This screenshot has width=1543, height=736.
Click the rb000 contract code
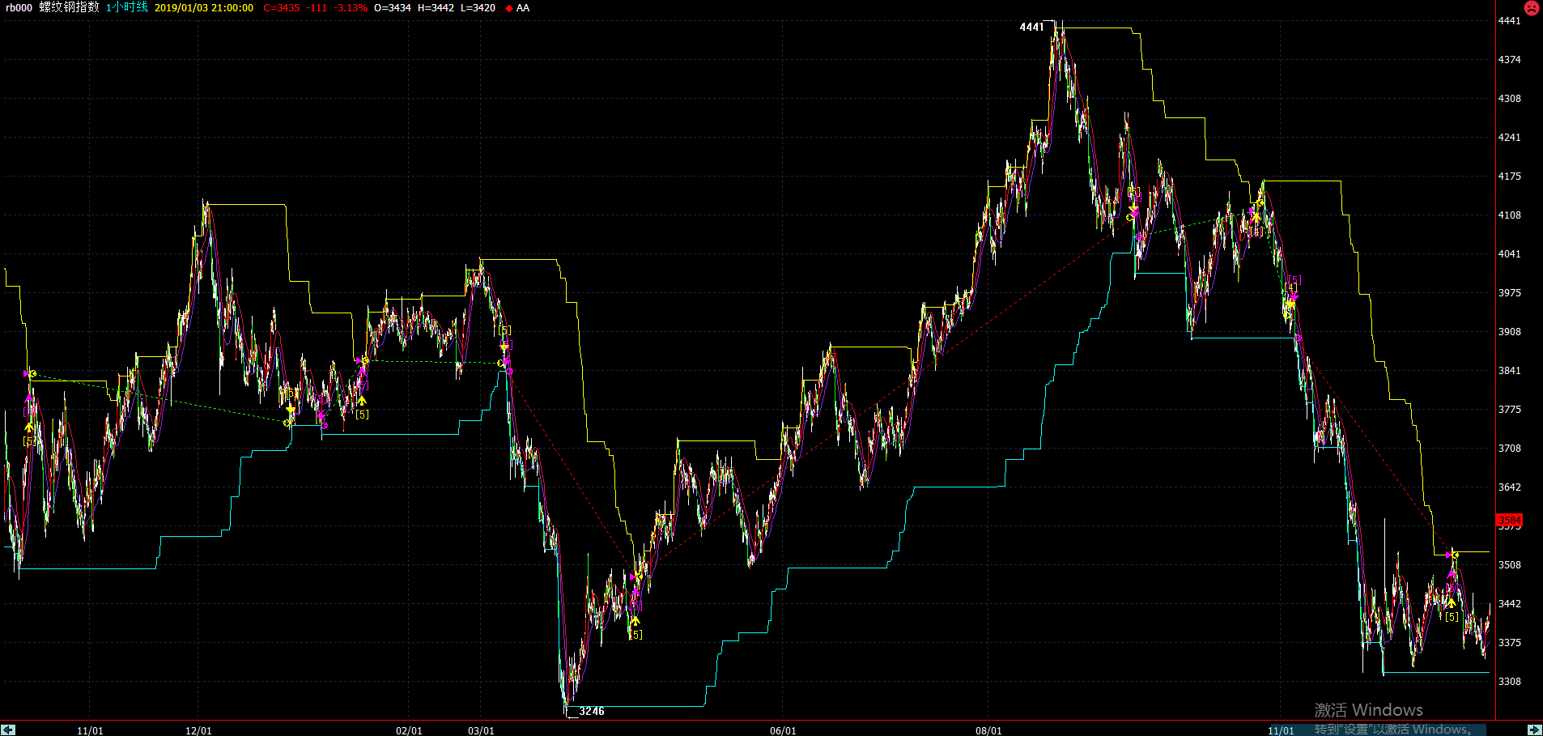click(x=19, y=8)
